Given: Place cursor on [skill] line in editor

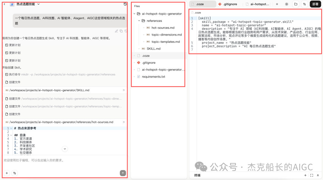Looking at the screenshot, I should 204,18.
